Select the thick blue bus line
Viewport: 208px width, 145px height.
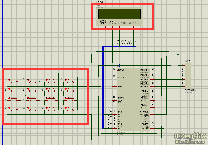click(103, 87)
